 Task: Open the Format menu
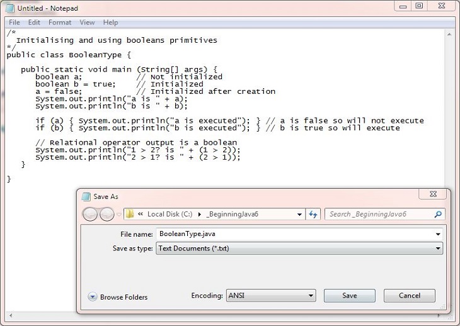point(60,23)
